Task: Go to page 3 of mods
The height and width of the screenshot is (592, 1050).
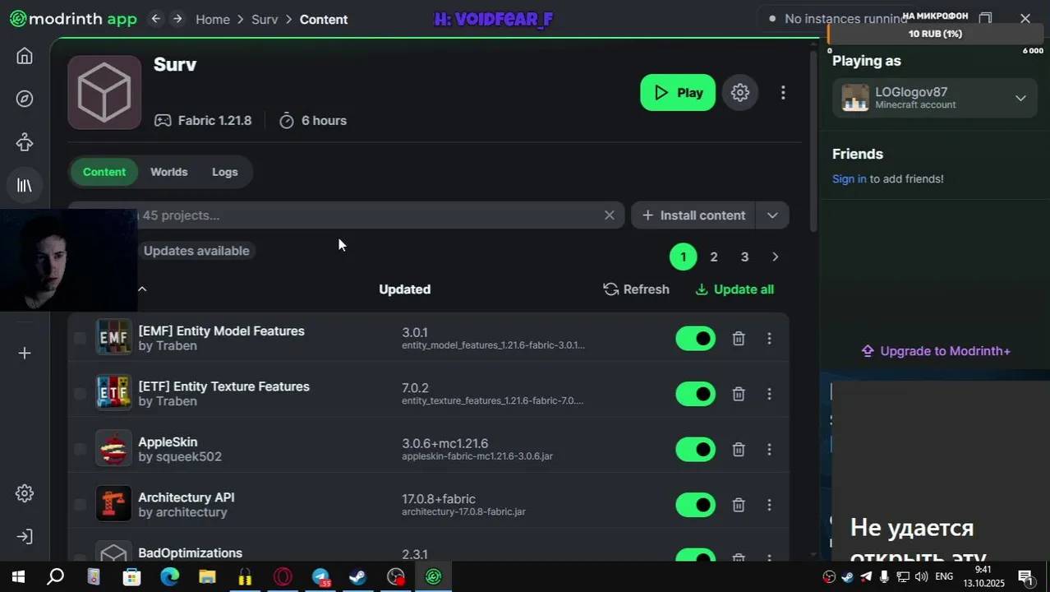Action: click(744, 257)
